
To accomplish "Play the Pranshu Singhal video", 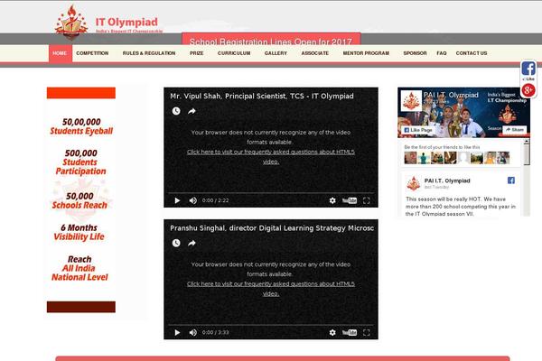I will click(177, 332).
